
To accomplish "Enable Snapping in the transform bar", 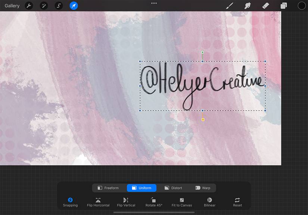I will [x=70, y=202].
